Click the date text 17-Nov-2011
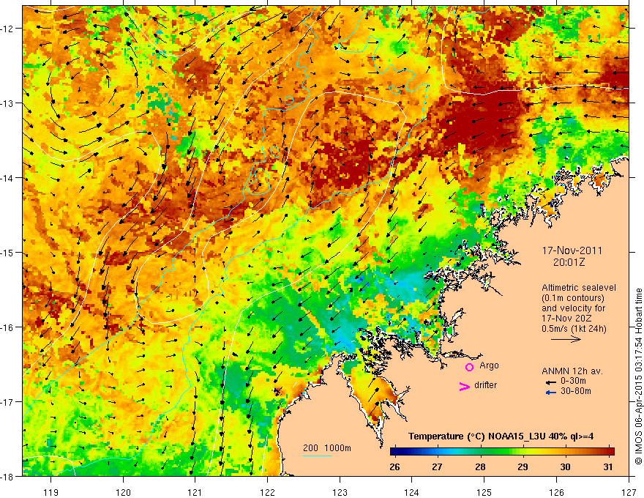The width and height of the screenshot is (644, 498). 572,250
